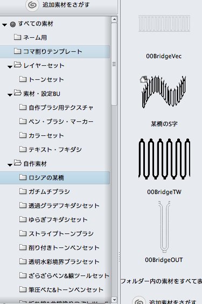This screenshot has width=202, height=304.
Task: Open 透明水彩境界ブラシセット folder
Action: tap(64, 262)
